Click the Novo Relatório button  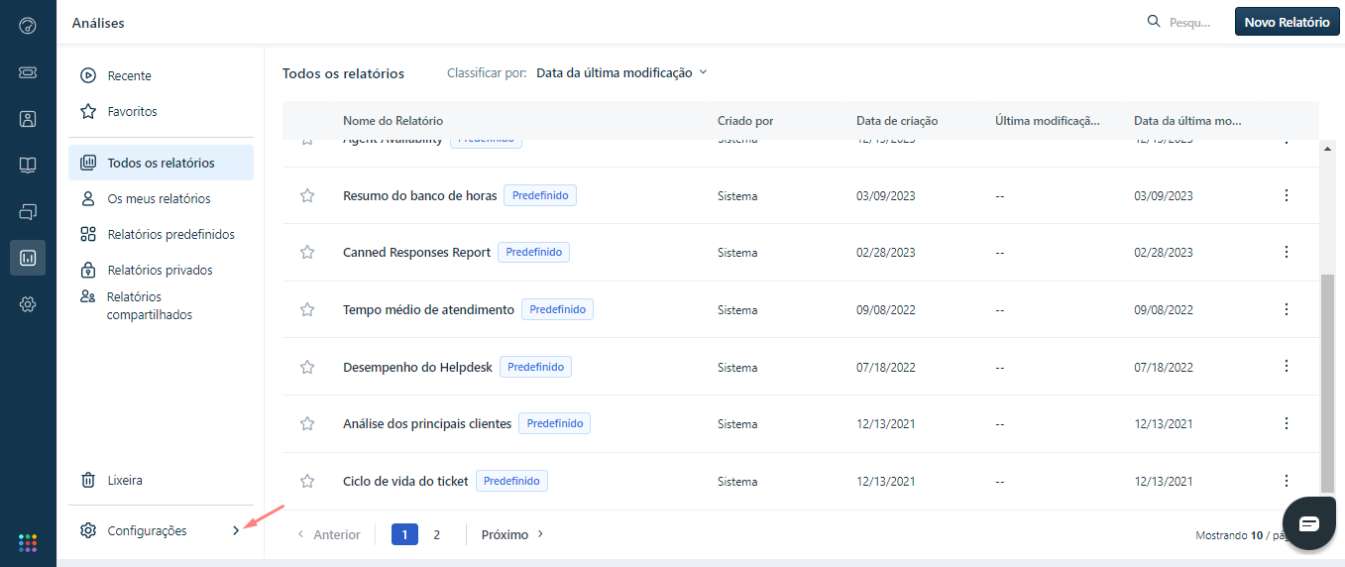[1287, 22]
